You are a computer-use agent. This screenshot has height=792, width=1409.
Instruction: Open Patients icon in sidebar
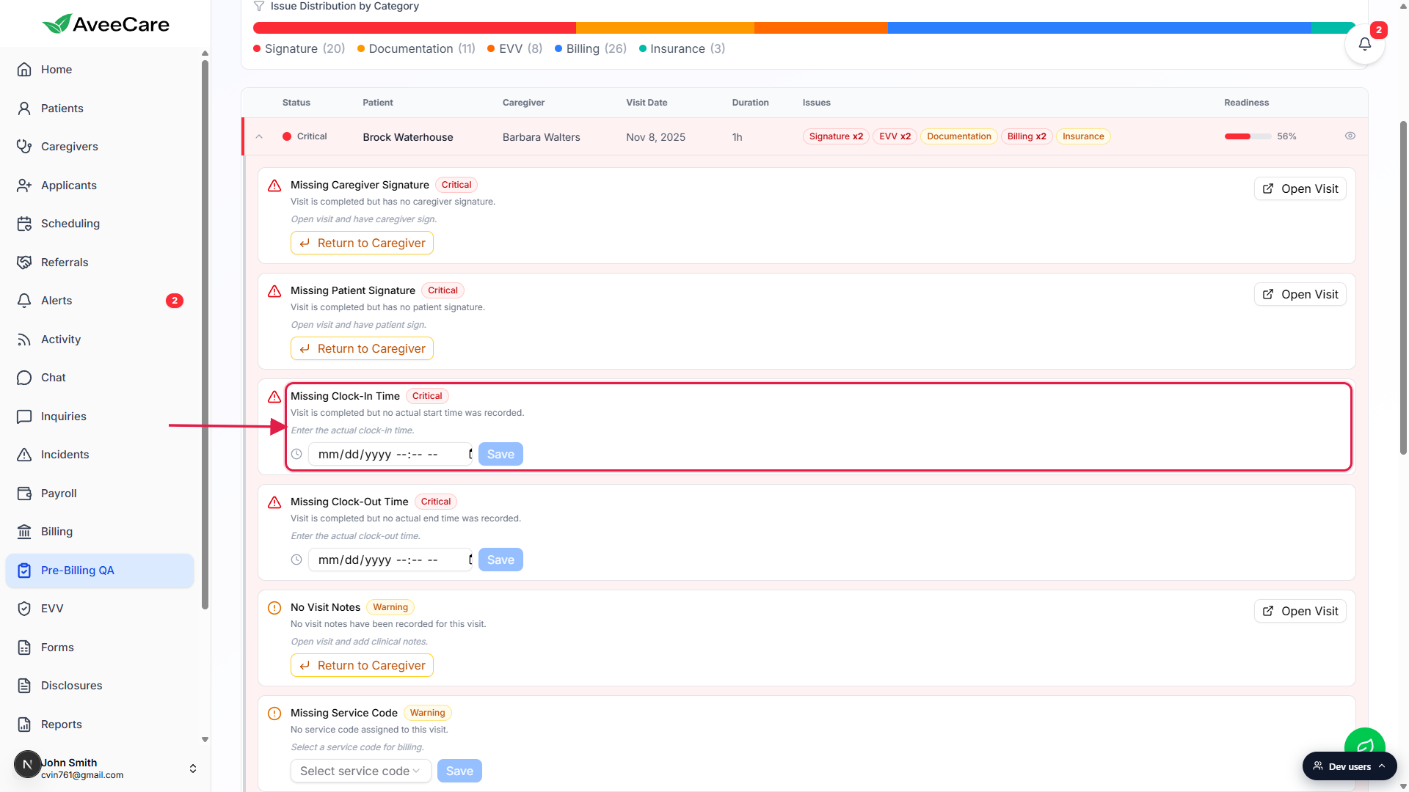pyautogui.click(x=24, y=109)
